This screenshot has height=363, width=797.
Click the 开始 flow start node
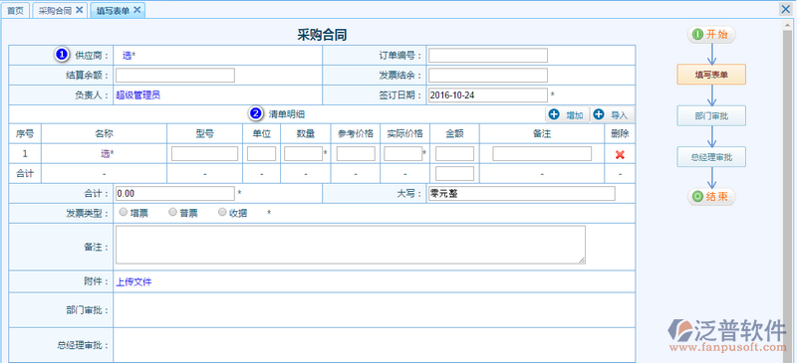click(711, 35)
